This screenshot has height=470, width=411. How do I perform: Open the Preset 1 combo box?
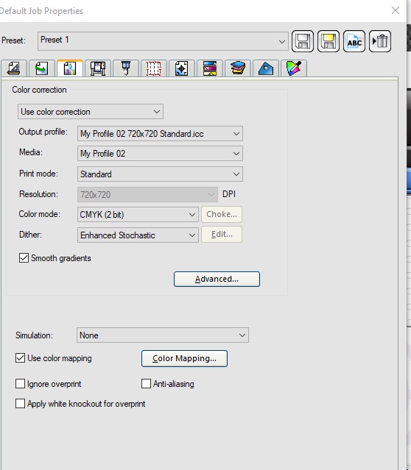[x=163, y=41]
